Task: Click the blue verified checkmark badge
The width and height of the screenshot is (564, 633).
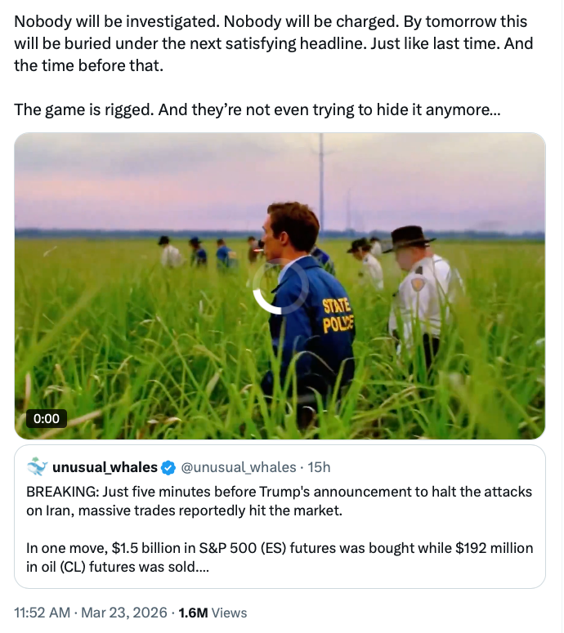Action: click(168, 468)
